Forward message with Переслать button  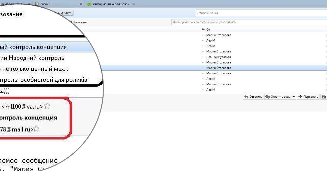tap(308, 97)
